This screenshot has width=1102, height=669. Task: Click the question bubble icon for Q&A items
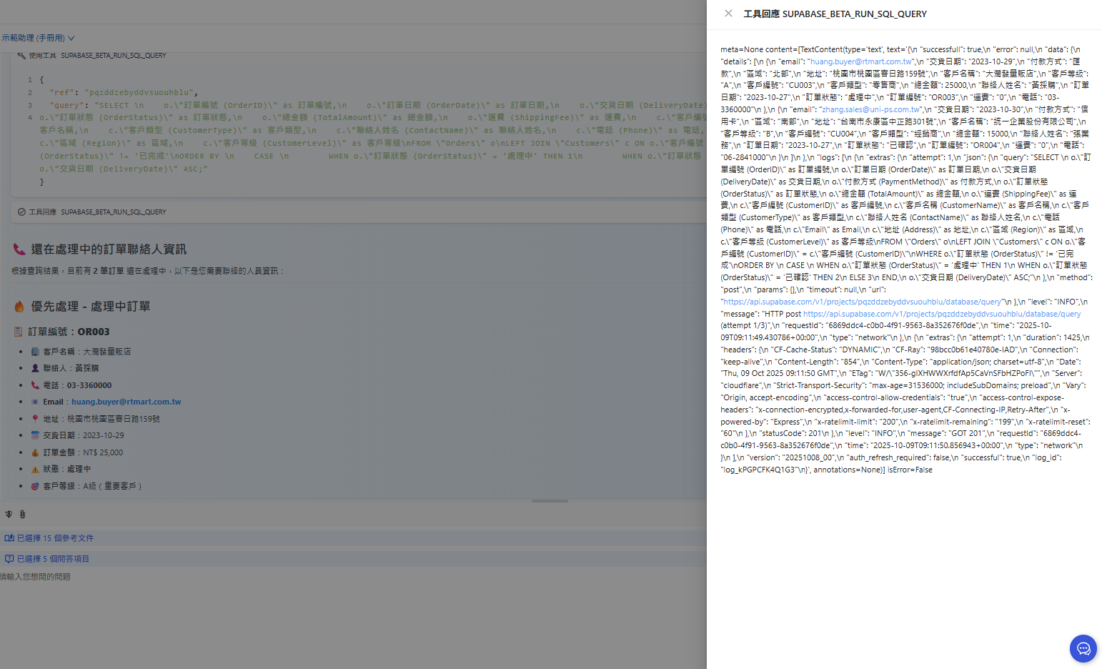[x=9, y=559]
